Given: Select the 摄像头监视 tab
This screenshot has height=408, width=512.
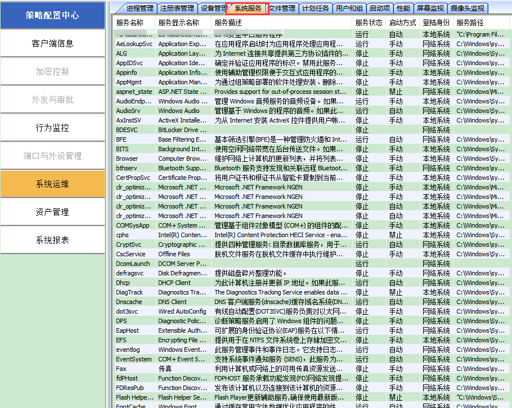Looking at the screenshot, I should tap(468, 8).
